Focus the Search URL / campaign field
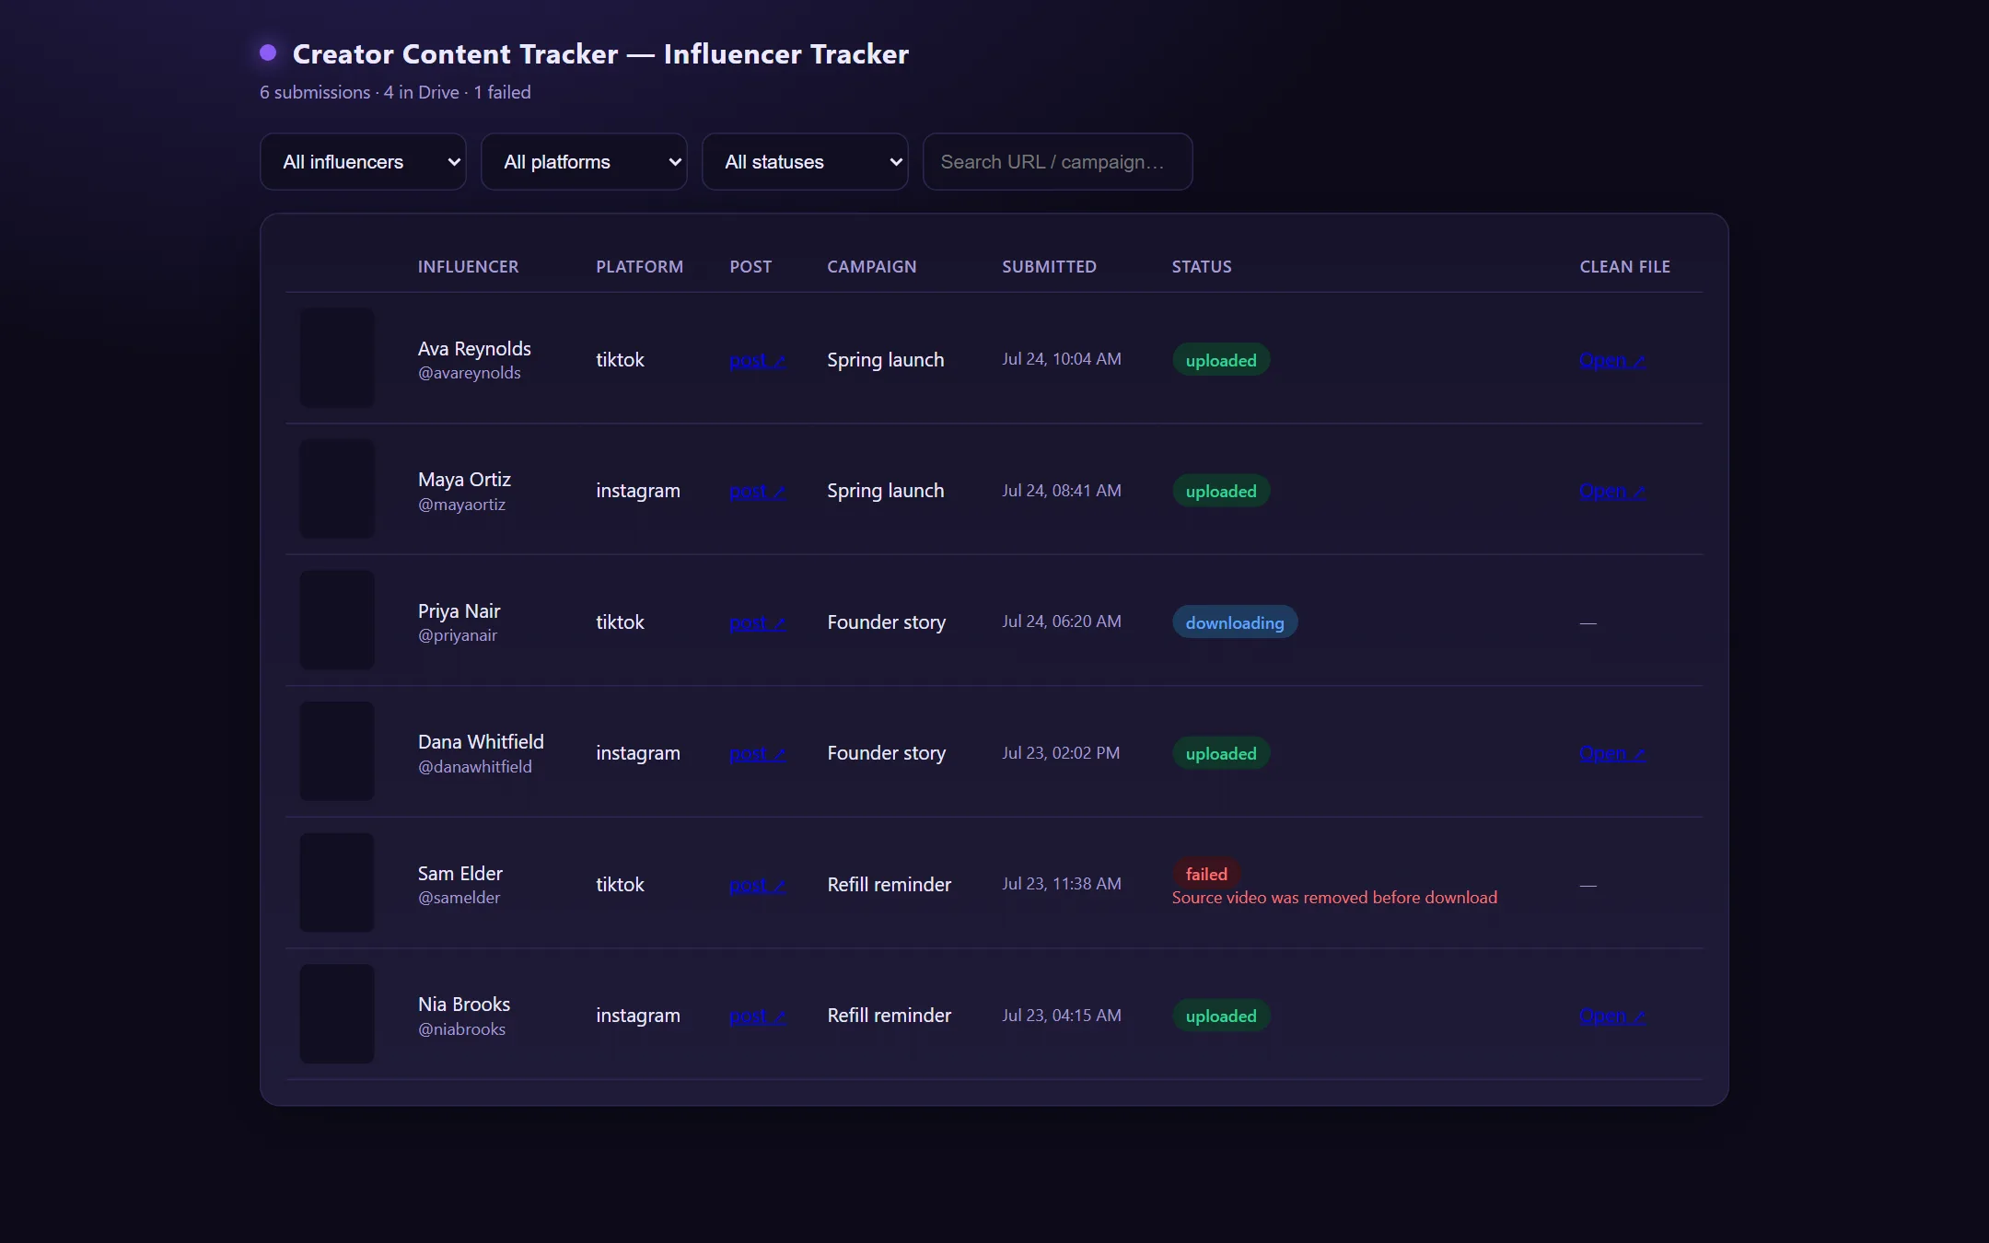 point(1057,162)
